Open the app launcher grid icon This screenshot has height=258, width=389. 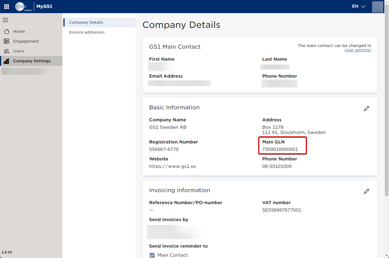coord(7,7)
